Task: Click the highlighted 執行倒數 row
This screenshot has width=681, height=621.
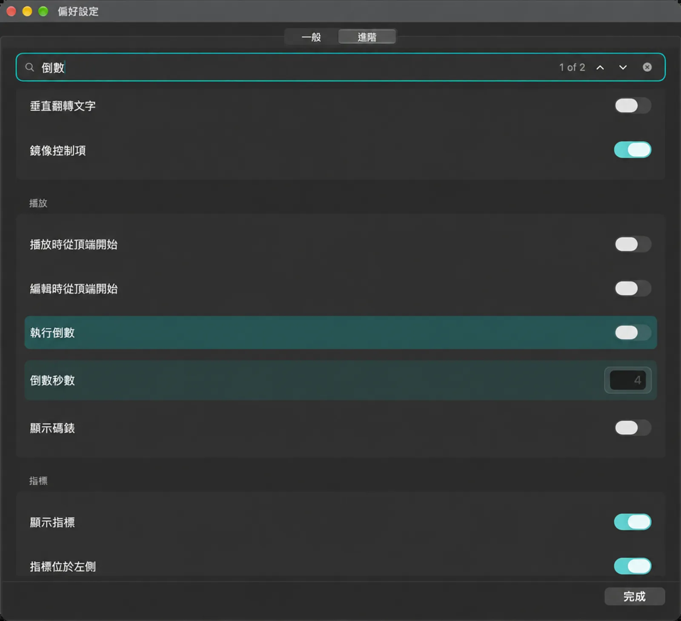Action: click(x=340, y=333)
